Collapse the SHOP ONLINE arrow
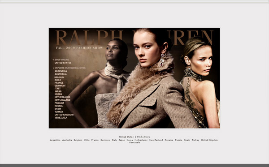269x167 pixels. pos(53,60)
